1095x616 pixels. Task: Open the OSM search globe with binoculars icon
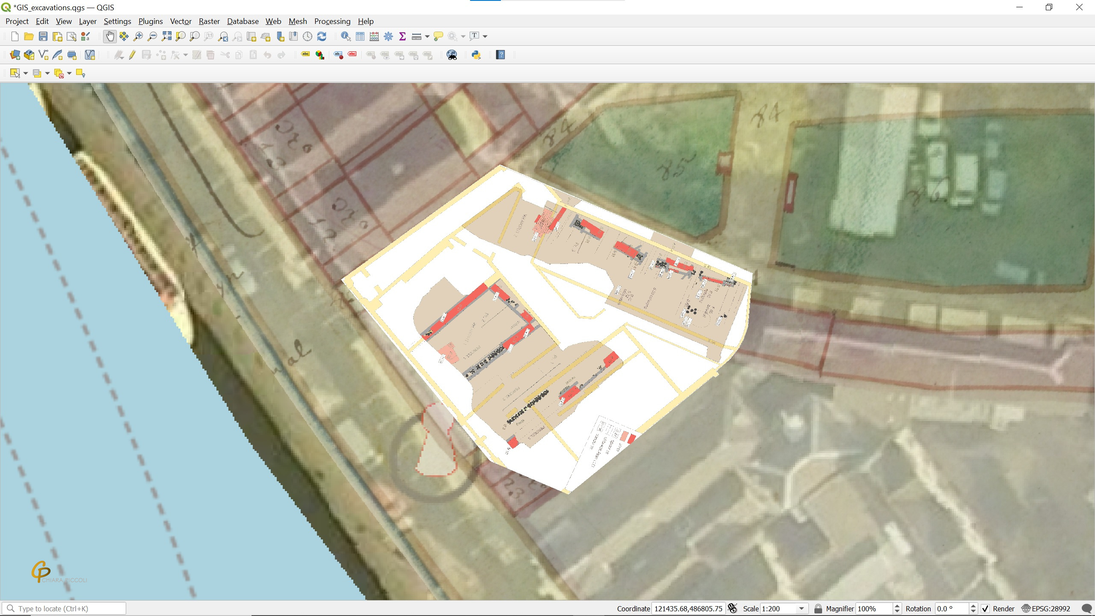[x=452, y=55]
